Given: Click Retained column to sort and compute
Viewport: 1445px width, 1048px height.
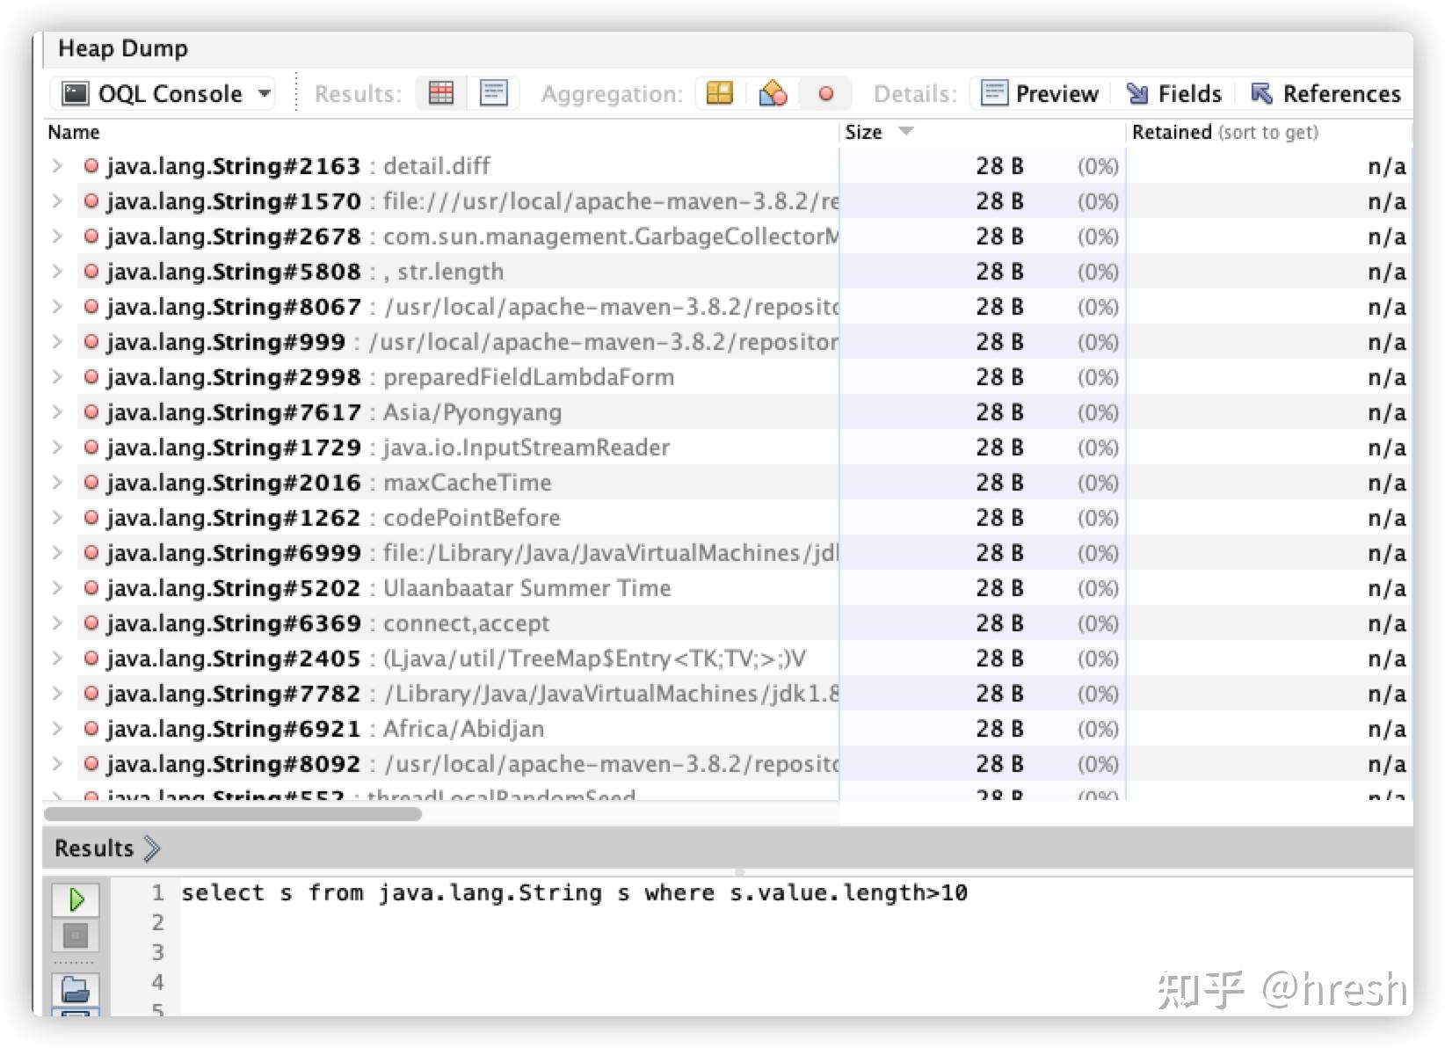Looking at the screenshot, I should (1172, 132).
